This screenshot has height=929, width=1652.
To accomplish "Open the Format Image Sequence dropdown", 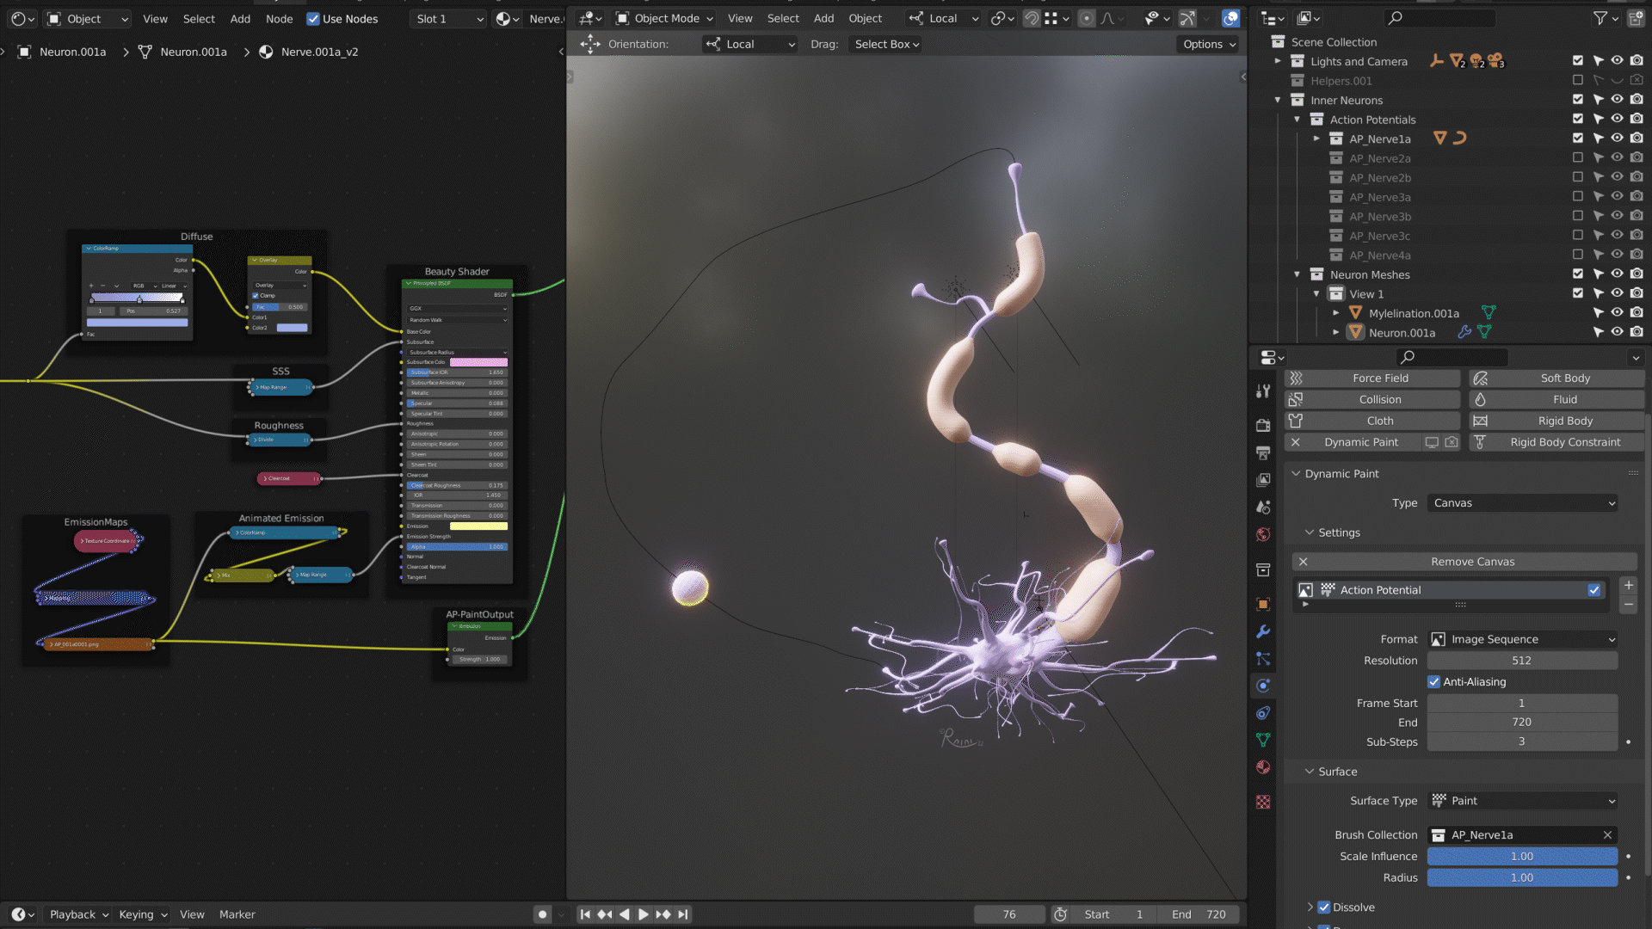I will (x=1522, y=639).
